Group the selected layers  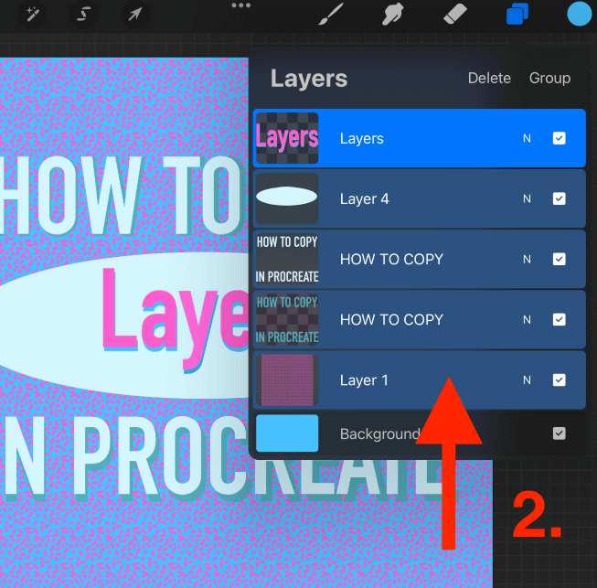pos(549,78)
